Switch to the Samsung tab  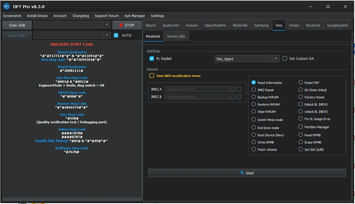click(261, 25)
